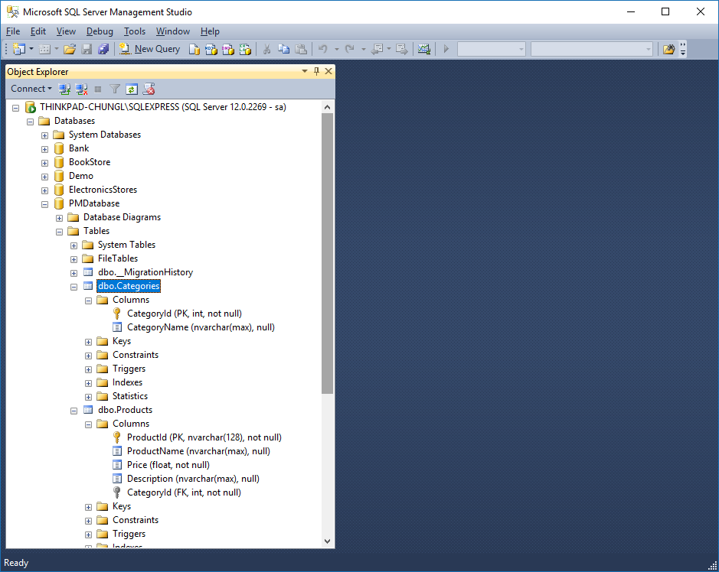Open toolbar options overflow arrow
Screen dimensions: 719x572
[683, 49]
